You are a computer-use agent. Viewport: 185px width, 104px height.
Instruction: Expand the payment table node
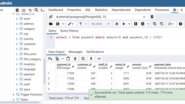pos(17,75)
